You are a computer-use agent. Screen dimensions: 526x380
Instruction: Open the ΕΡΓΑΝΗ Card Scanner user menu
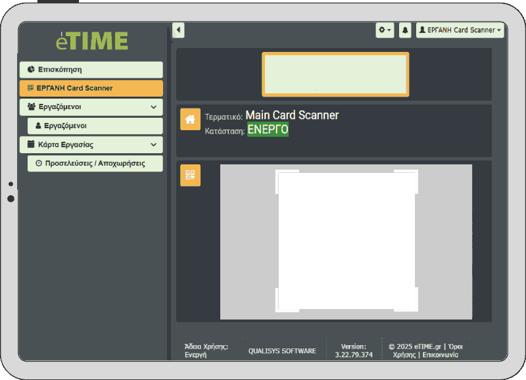click(x=460, y=30)
